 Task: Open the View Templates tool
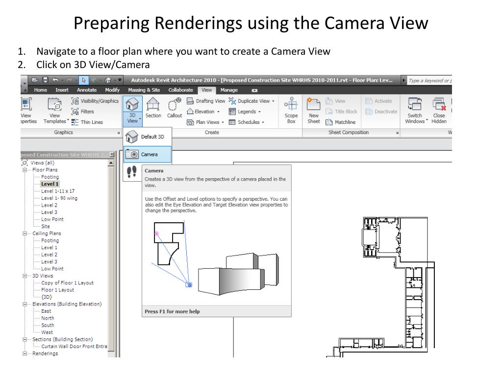(55, 111)
